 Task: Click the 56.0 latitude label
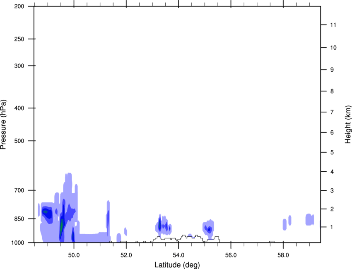[231, 255]
